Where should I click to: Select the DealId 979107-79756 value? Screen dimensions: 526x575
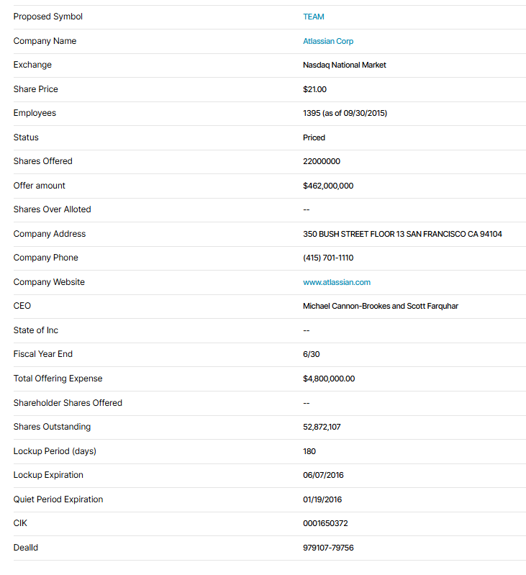(328, 548)
